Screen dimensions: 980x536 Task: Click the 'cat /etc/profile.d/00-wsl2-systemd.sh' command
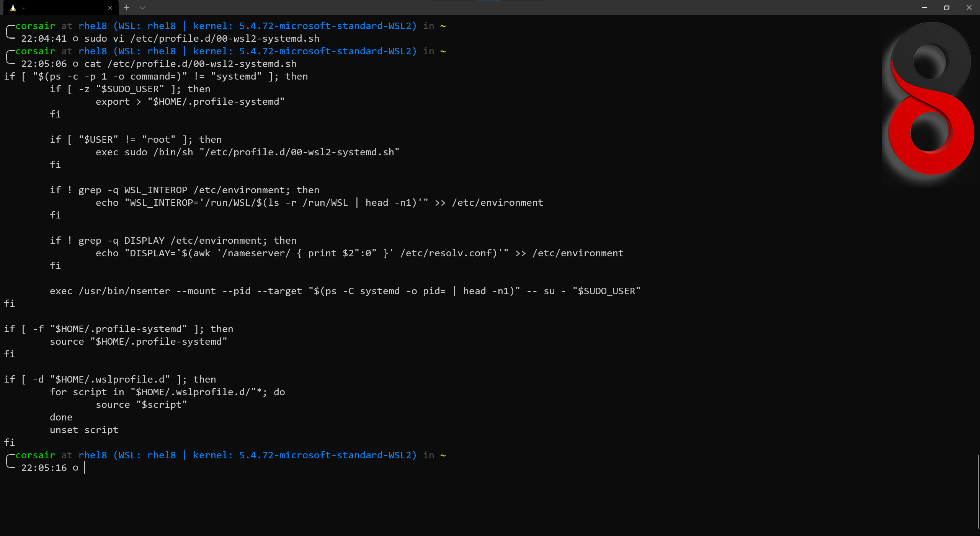(190, 64)
